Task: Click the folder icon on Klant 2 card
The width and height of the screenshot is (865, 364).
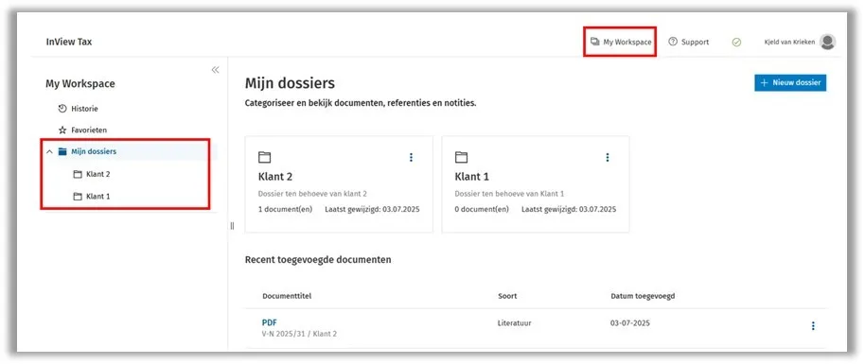Action: [265, 158]
